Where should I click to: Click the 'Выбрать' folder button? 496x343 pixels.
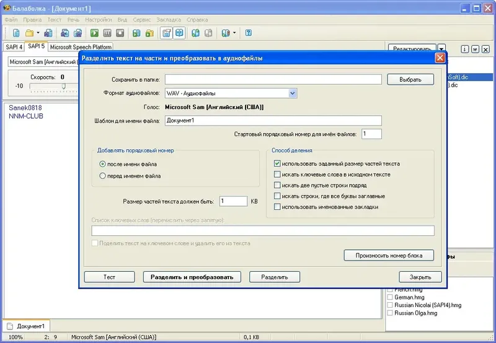(x=410, y=80)
